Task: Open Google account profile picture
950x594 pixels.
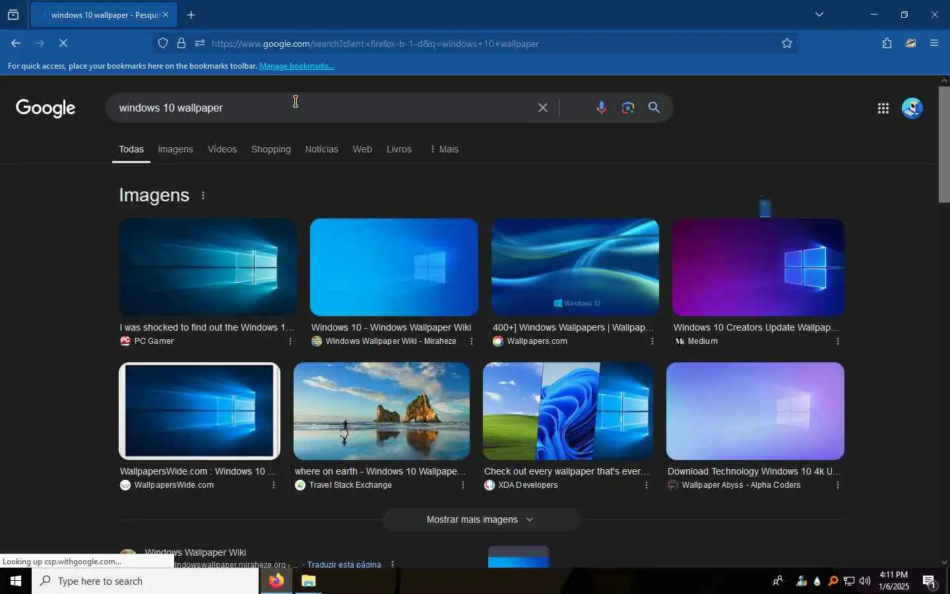Action: point(912,108)
